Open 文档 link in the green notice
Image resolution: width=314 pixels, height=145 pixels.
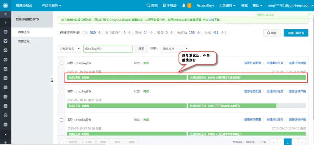[x=211, y=20]
